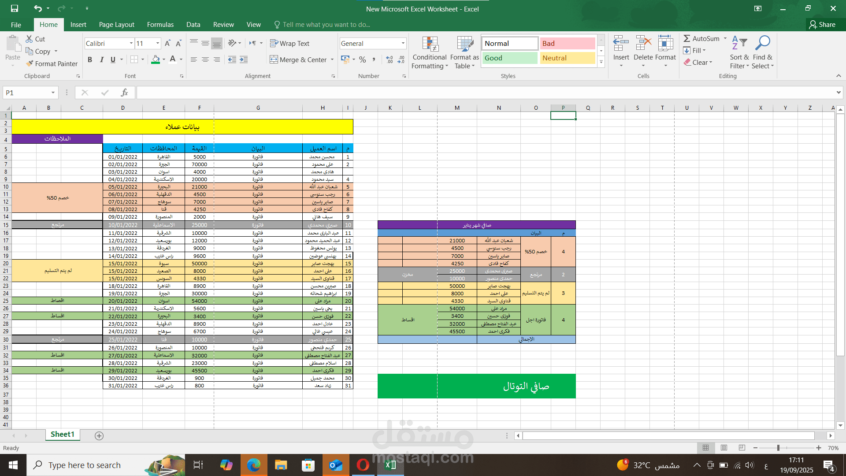Click the Increase Indent icon
The width and height of the screenshot is (846, 476).
[x=244, y=59]
